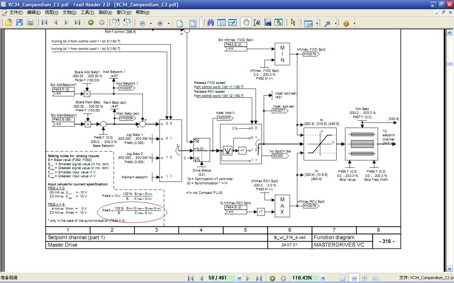
Task: Click the vertical scrollbar down arrow
Action: [449, 269]
